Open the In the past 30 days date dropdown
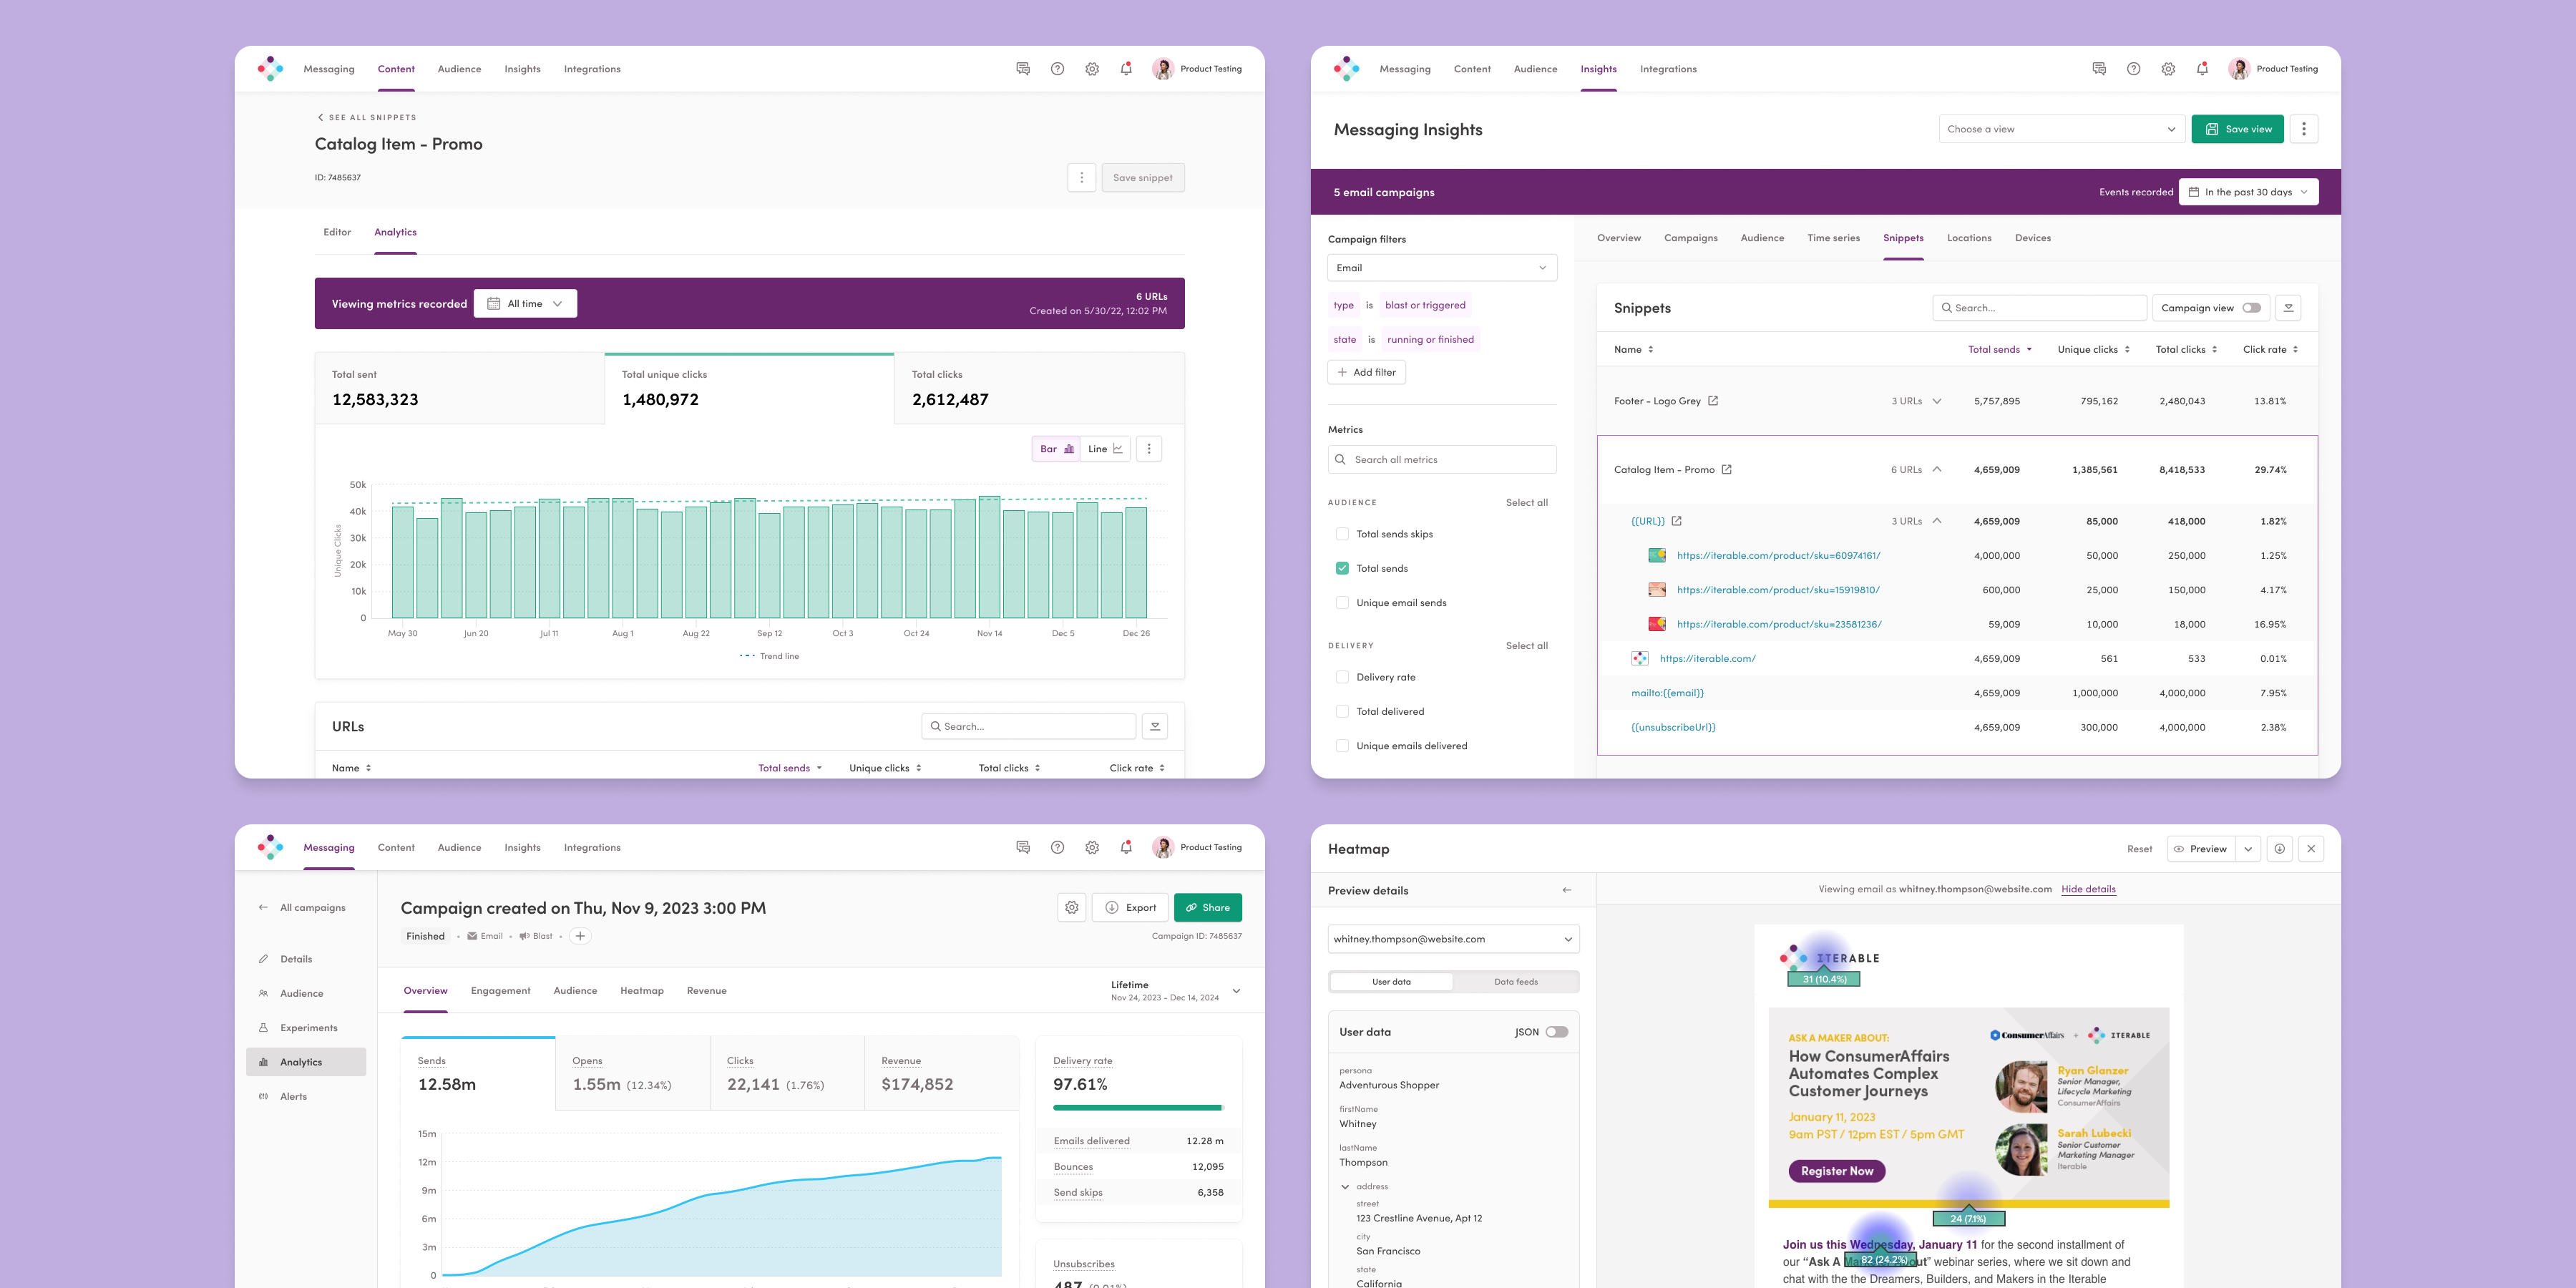Image resolution: width=2576 pixels, height=1288 pixels. 2248,191
